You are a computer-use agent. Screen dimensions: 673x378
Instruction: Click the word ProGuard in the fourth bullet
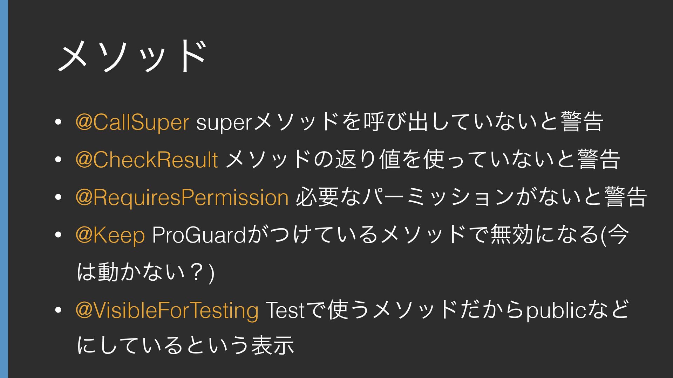coord(199,235)
